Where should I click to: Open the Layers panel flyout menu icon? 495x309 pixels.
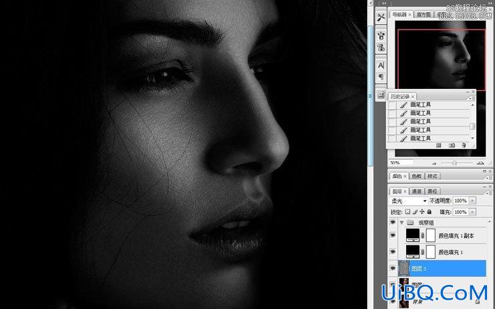(489, 193)
